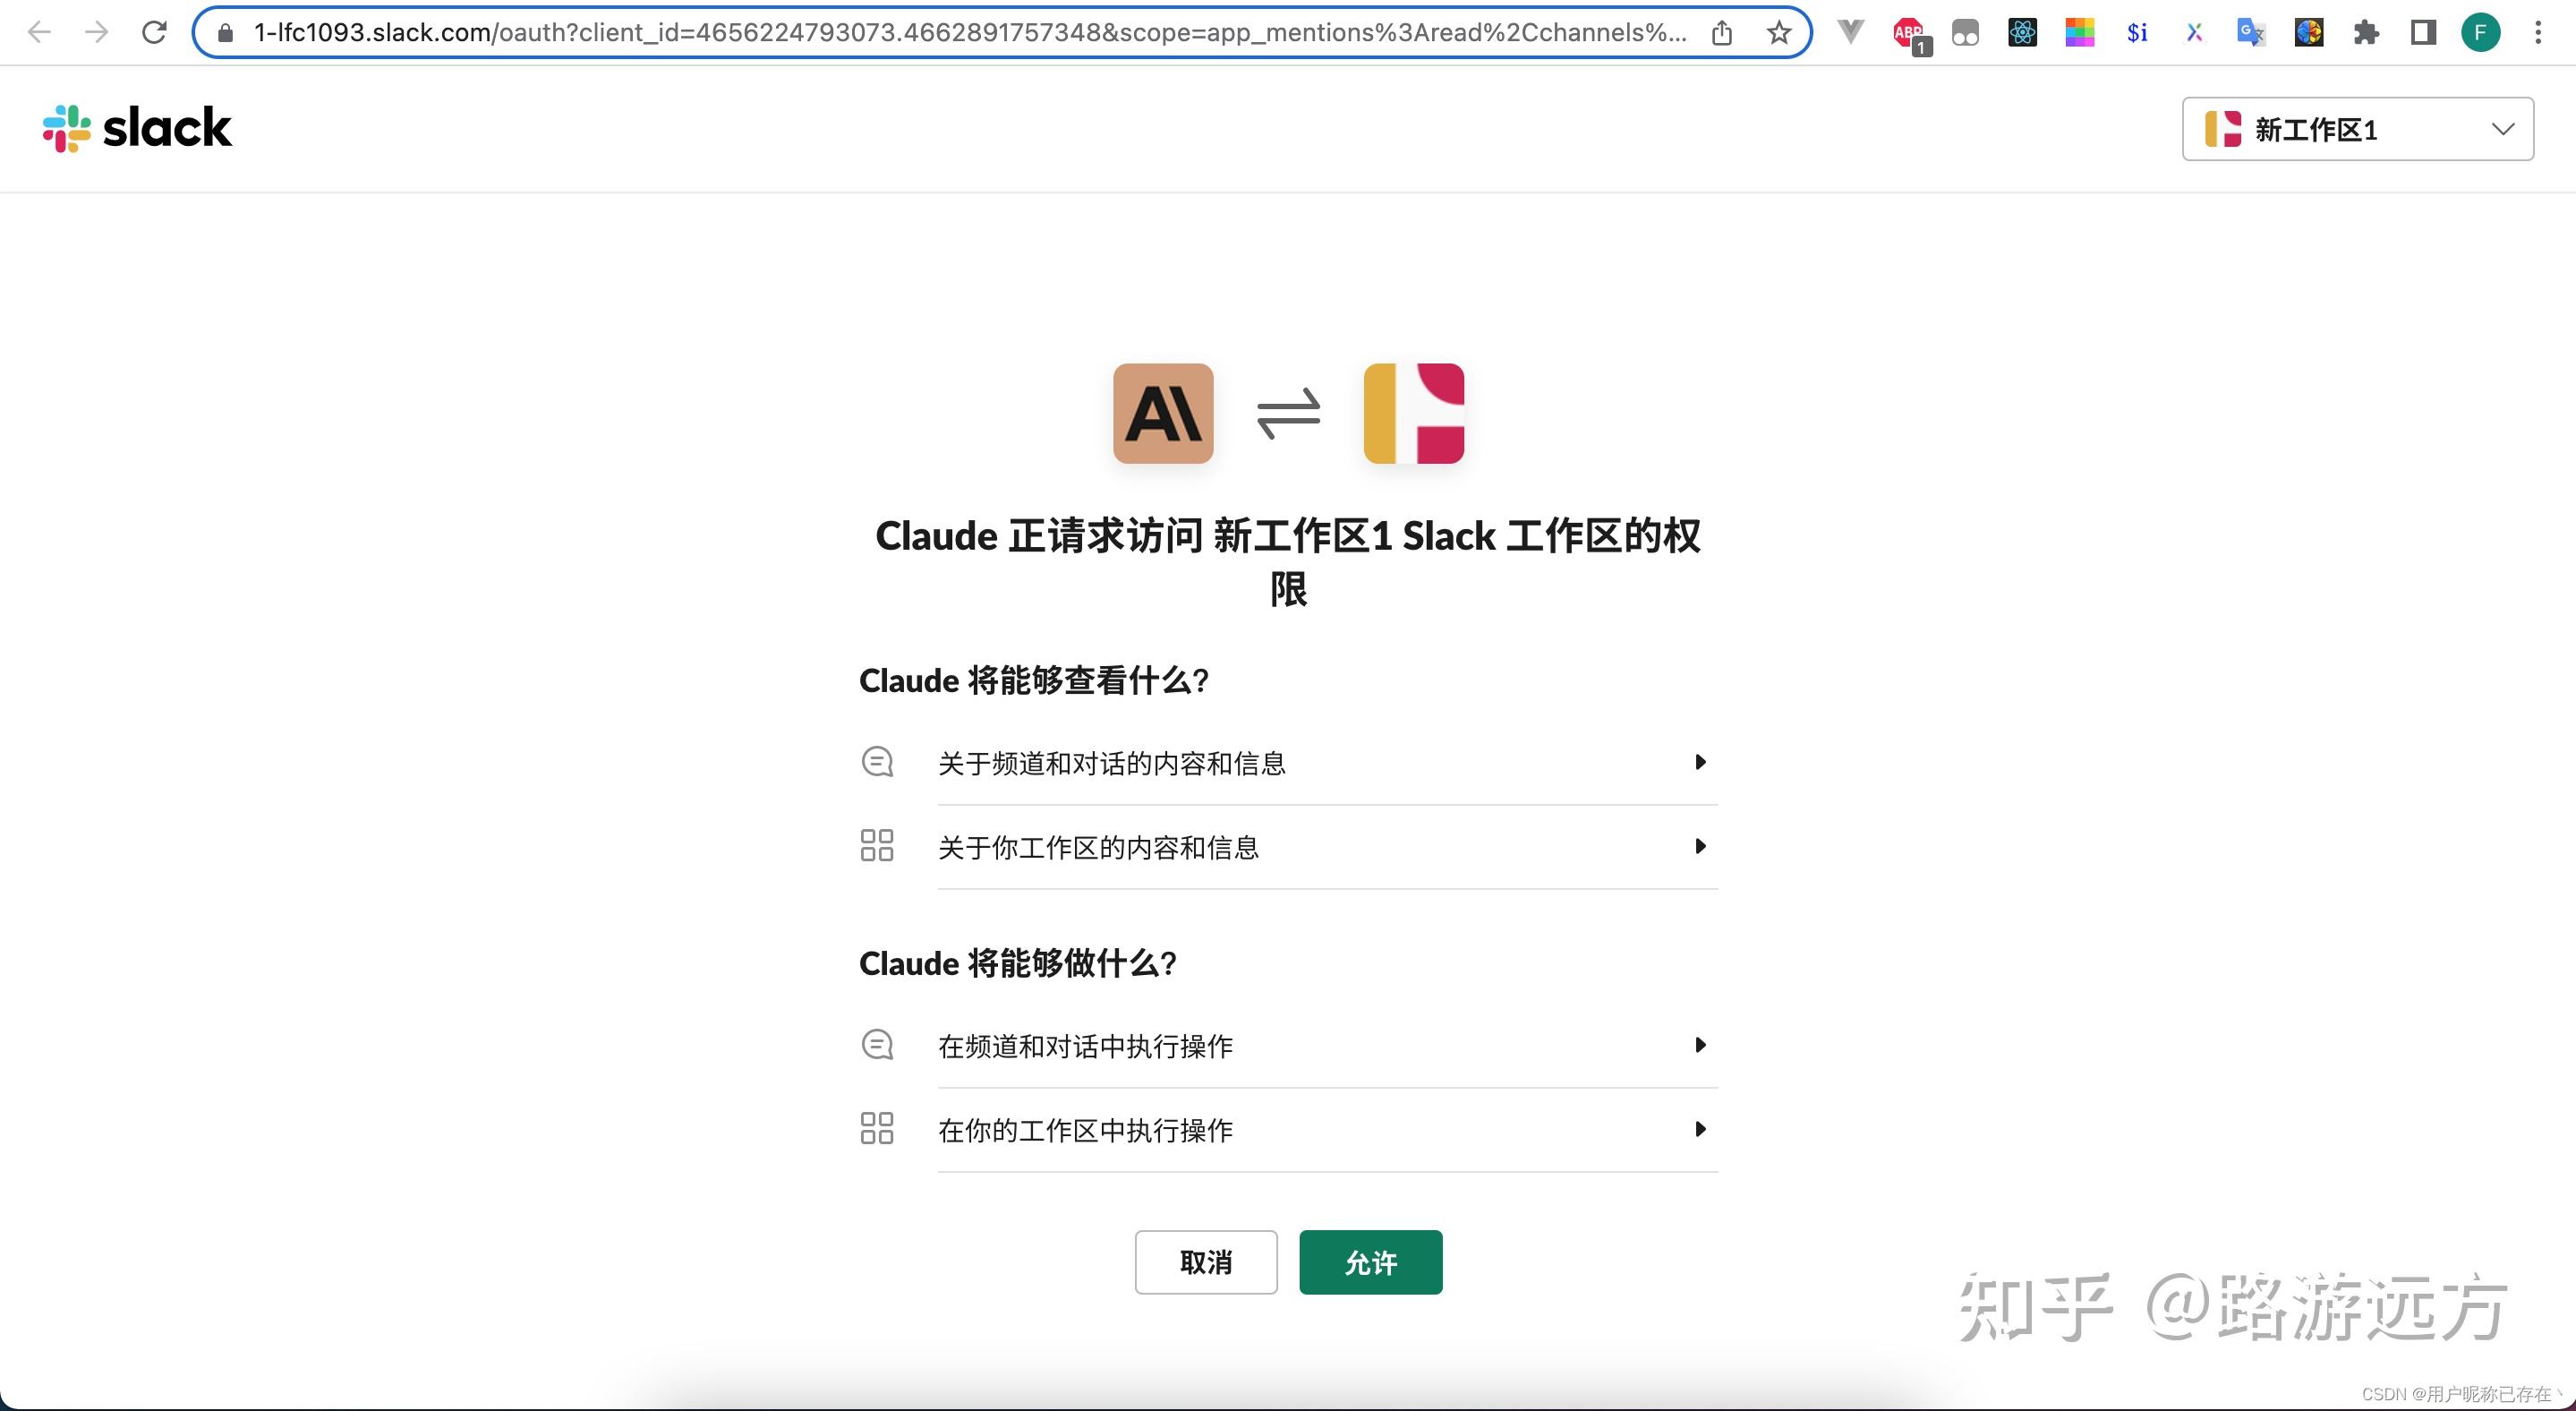Click the Claude workspace app icon
The height and width of the screenshot is (1411, 2576).
[1413, 413]
